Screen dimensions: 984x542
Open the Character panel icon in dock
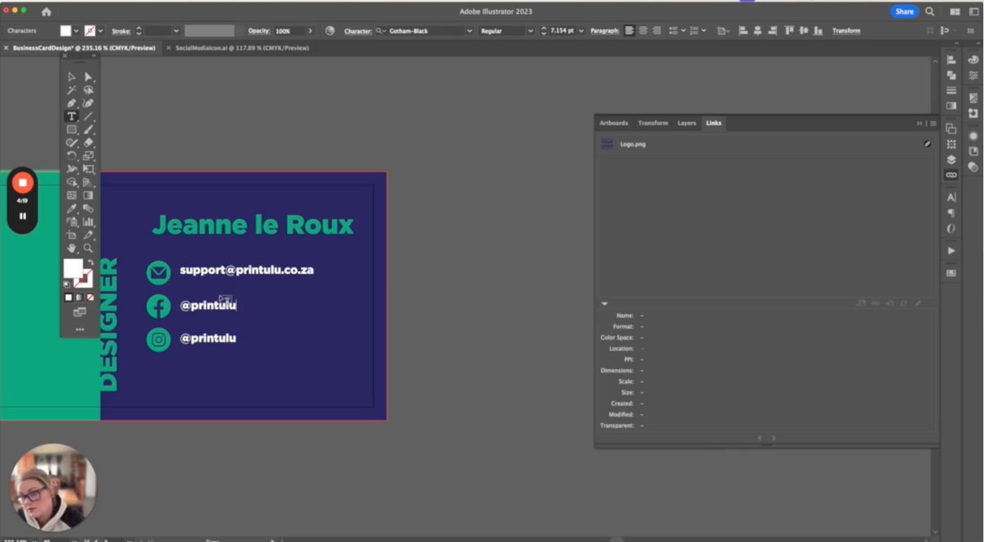click(951, 198)
